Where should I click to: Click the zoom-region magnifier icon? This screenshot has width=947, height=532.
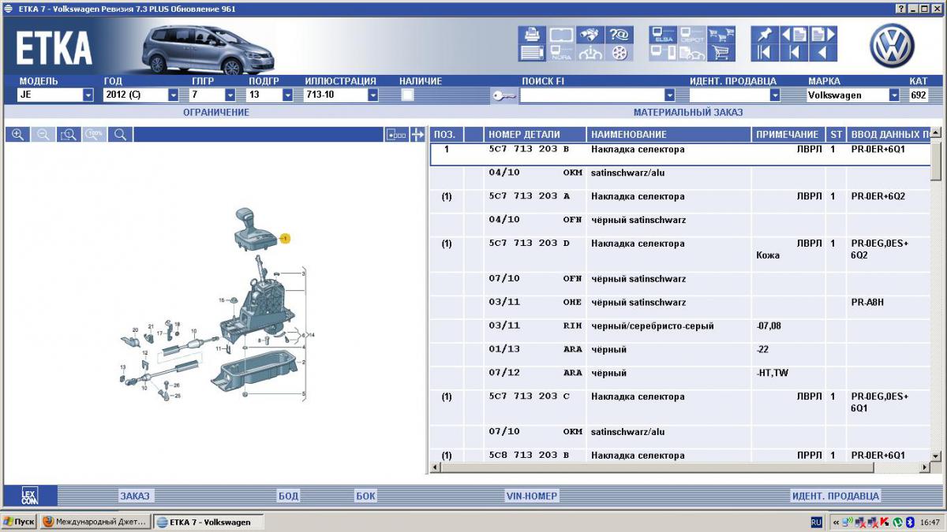click(x=69, y=135)
